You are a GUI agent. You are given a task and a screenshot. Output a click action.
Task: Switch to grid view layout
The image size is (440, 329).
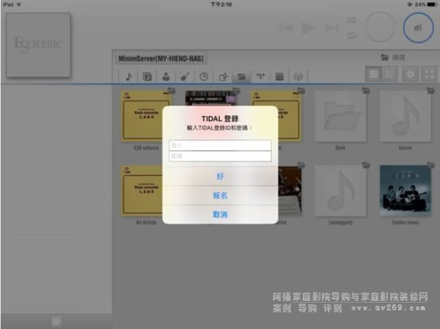[372, 74]
